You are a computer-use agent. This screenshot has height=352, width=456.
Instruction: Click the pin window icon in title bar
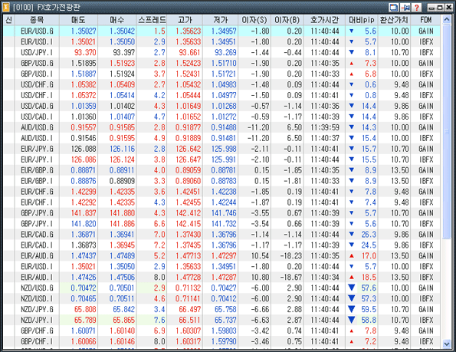point(405,7)
